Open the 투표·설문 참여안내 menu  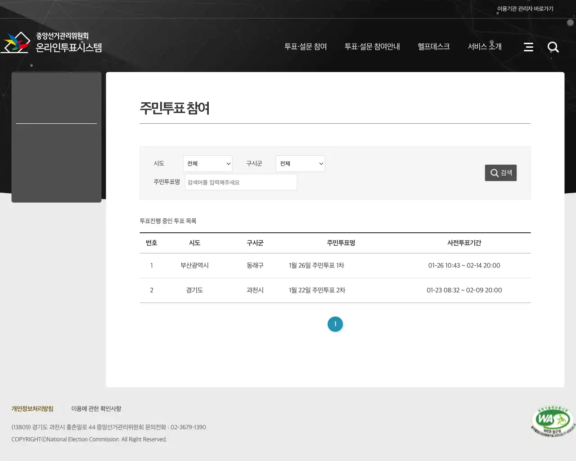coord(372,46)
